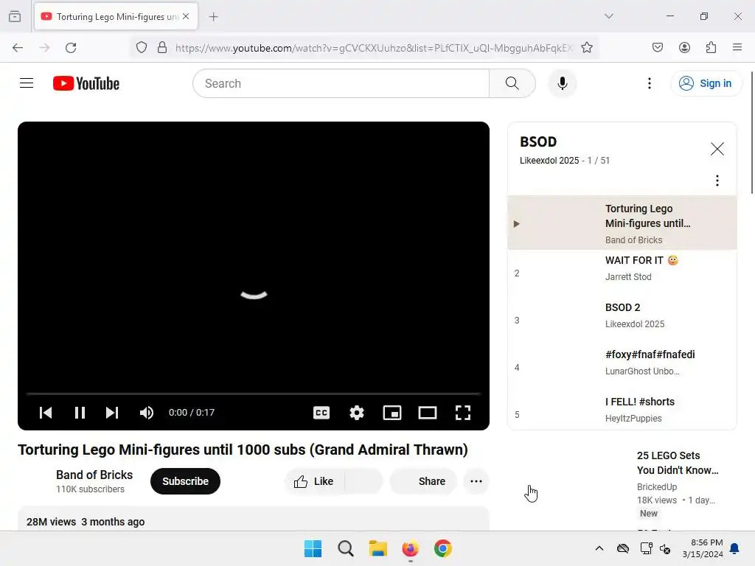755x566 pixels.
Task: Skip to previous video in player
Action: point(46,413)
